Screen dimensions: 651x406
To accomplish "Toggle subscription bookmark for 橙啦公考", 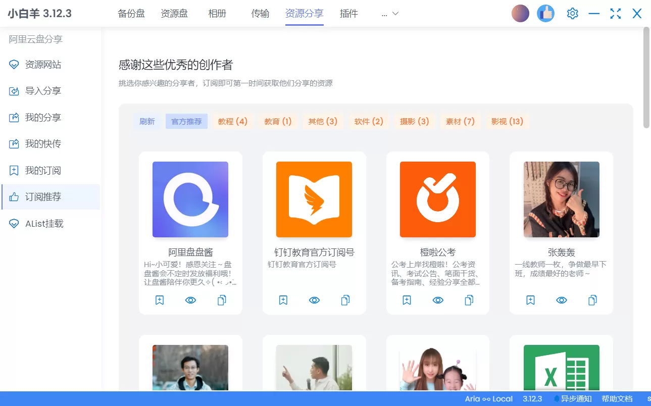I will [x=407, y=300].
